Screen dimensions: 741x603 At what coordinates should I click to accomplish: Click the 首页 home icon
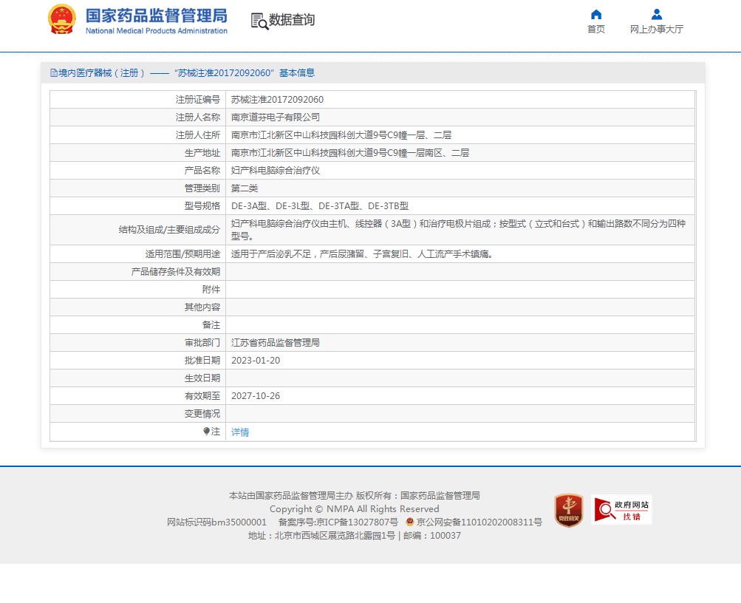pos(596,14)
